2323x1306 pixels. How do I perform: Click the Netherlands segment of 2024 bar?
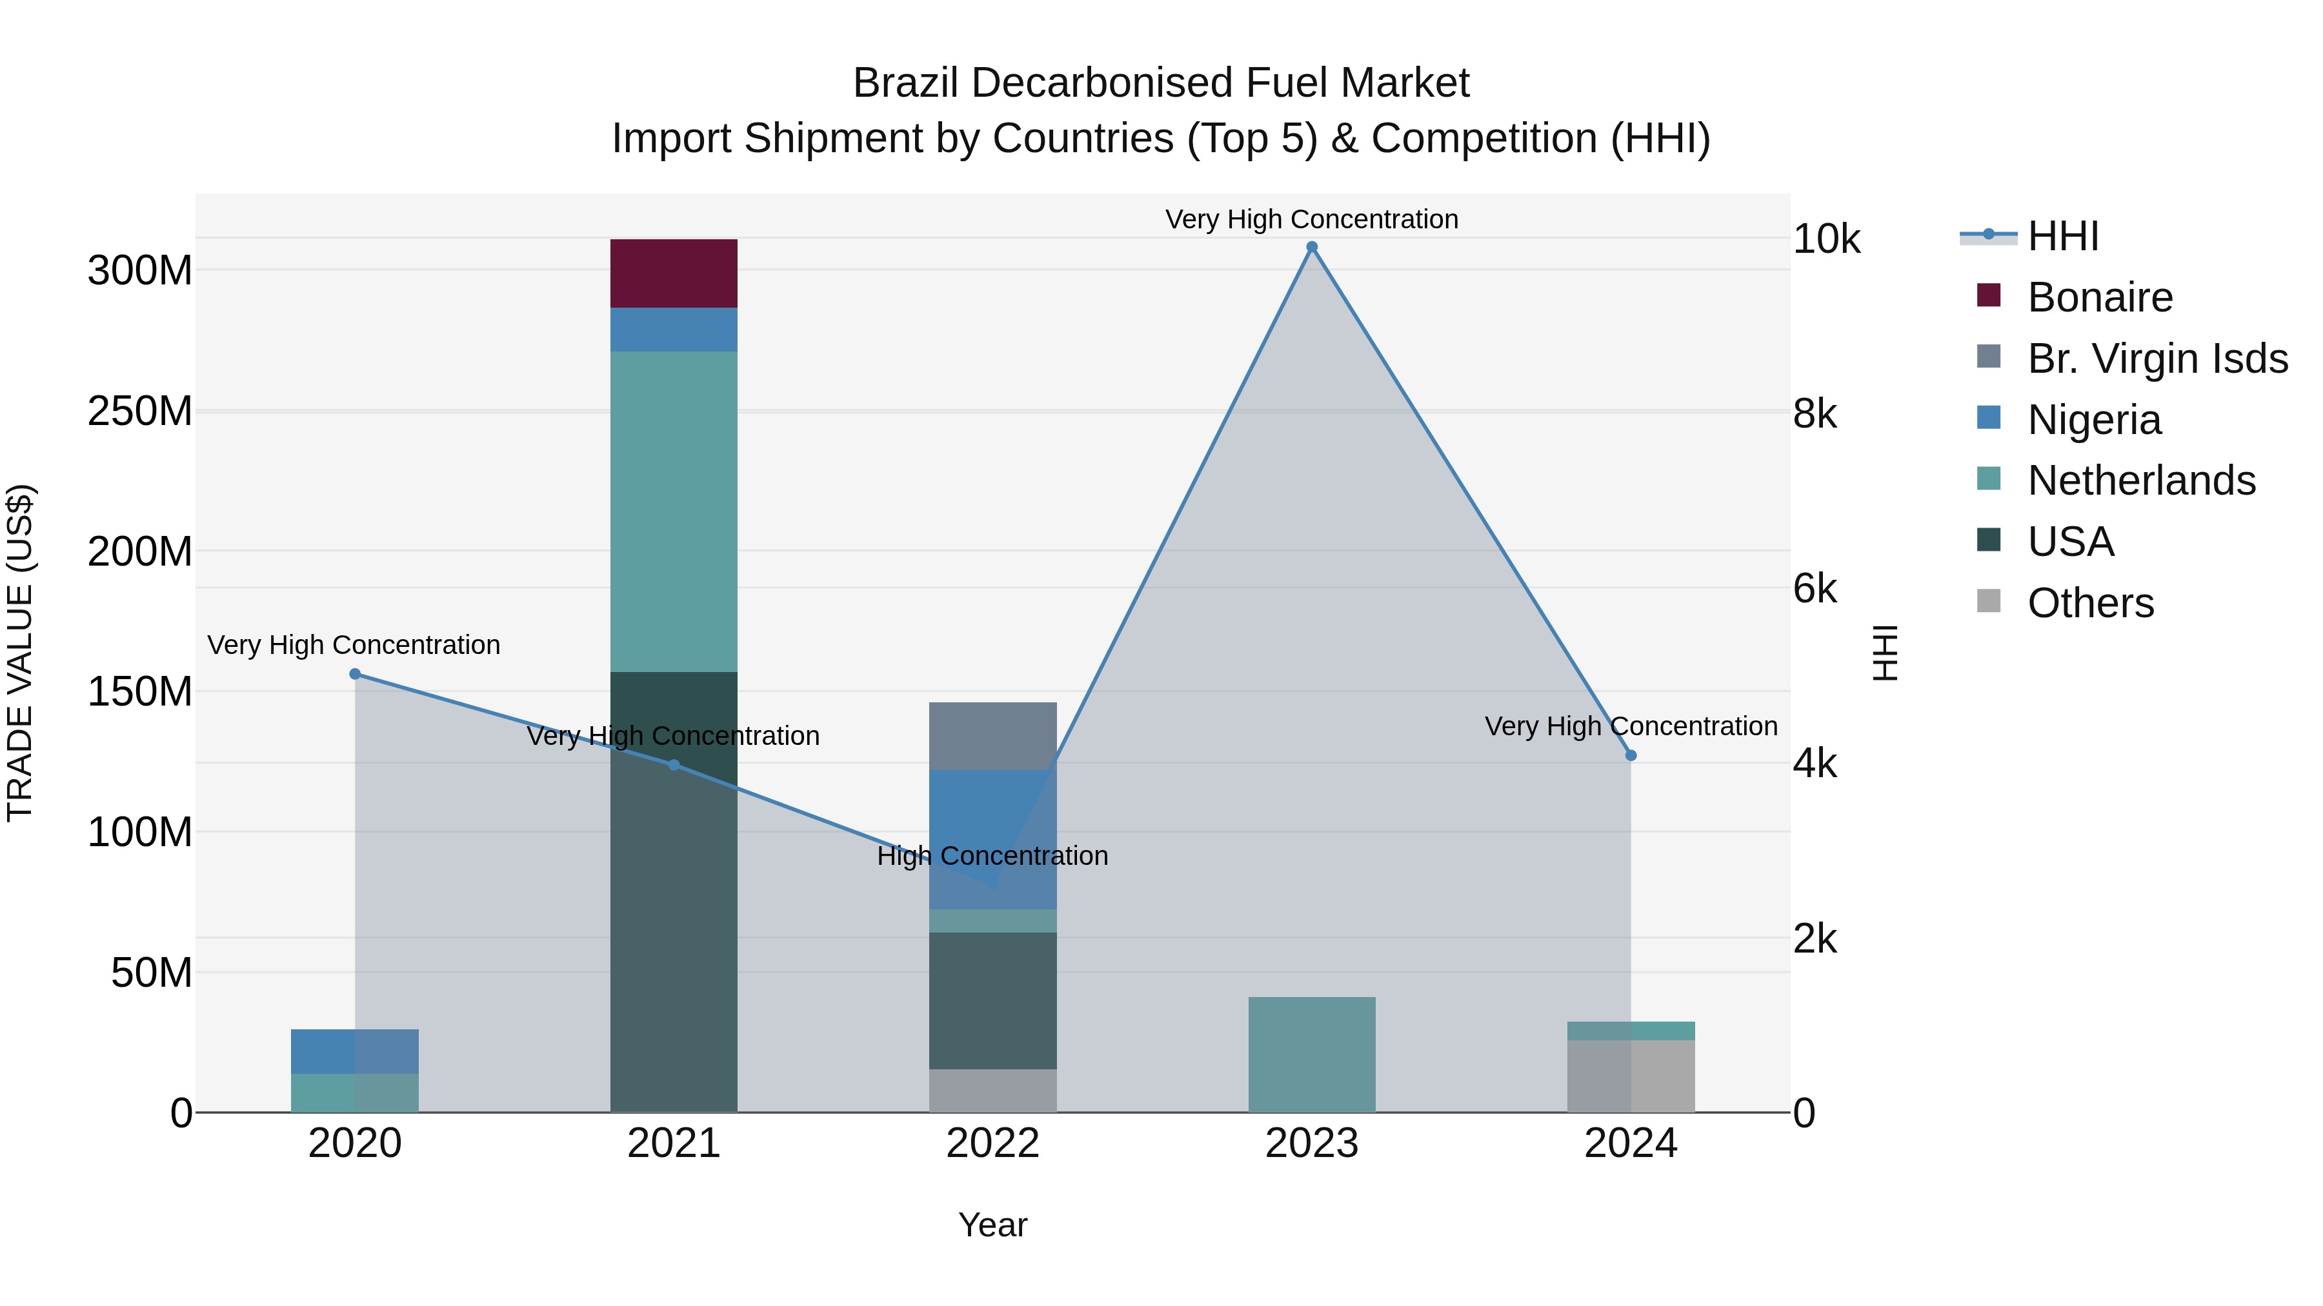click(1631, 1031)
